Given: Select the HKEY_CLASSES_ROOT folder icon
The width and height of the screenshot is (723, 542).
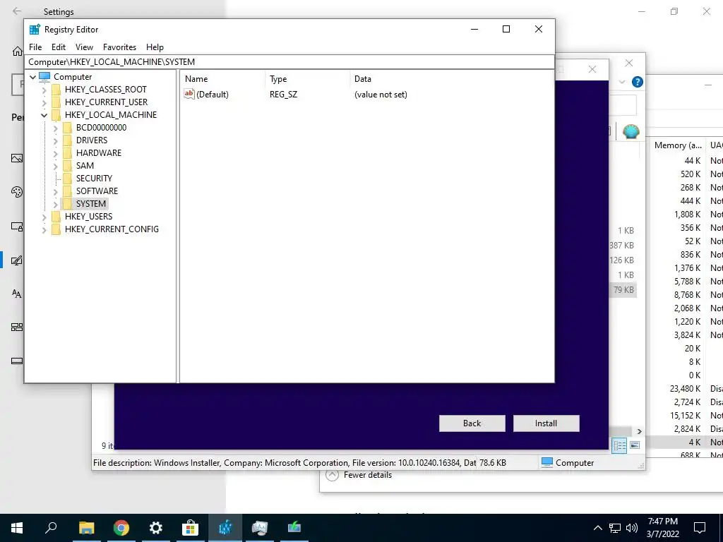Looking at the screenshot, I should click(56, 90).
